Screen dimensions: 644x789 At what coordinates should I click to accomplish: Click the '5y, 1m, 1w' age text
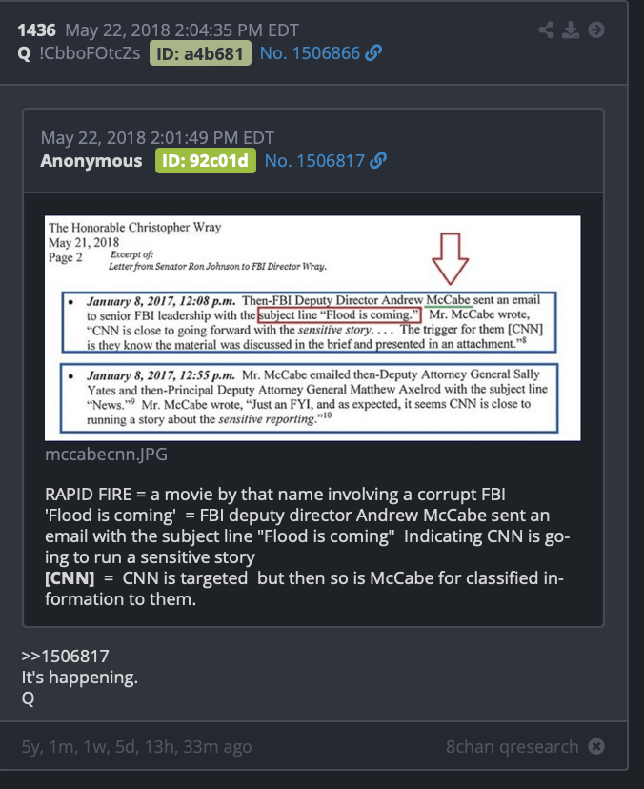(x=136, y=747)
